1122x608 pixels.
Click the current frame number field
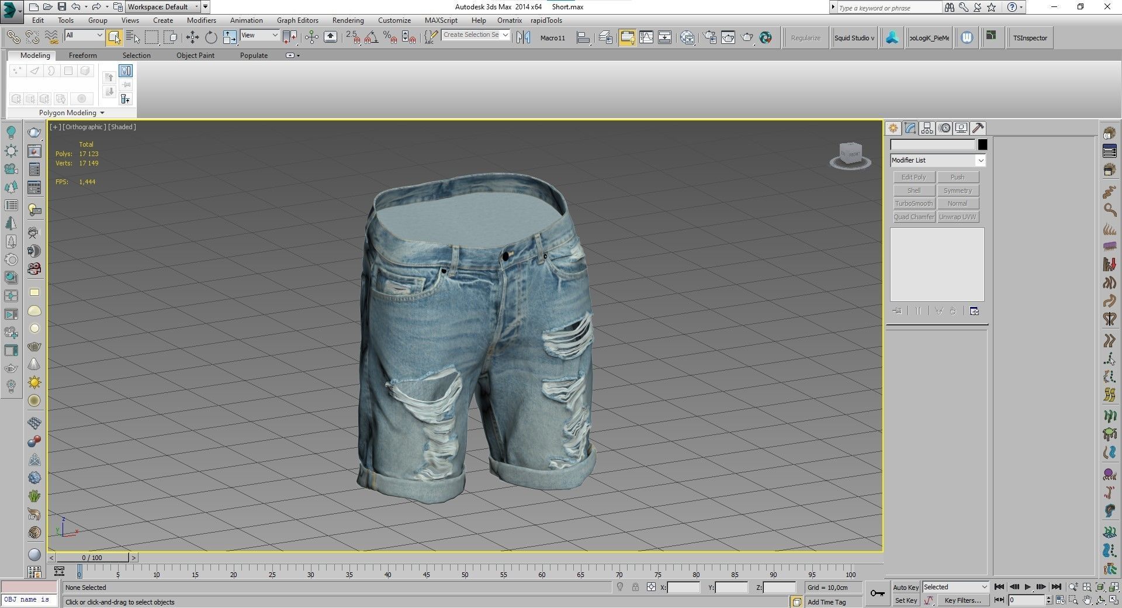coord(1027,600)
